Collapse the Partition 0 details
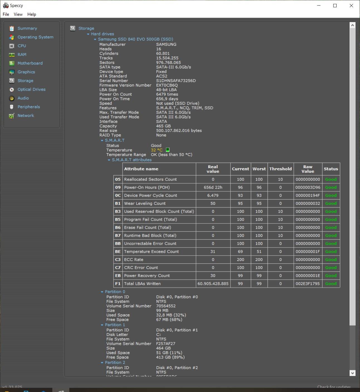The image size is (360, 392). (102, 292)
